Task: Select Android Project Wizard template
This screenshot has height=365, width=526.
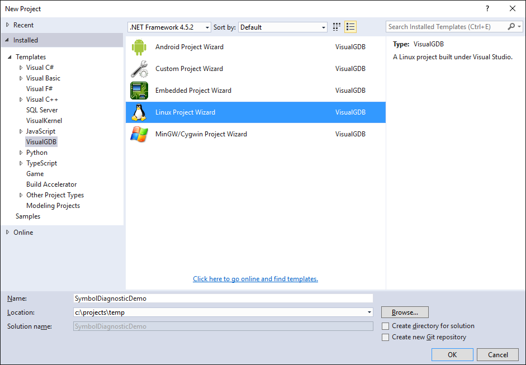Action: click(255, 47)
